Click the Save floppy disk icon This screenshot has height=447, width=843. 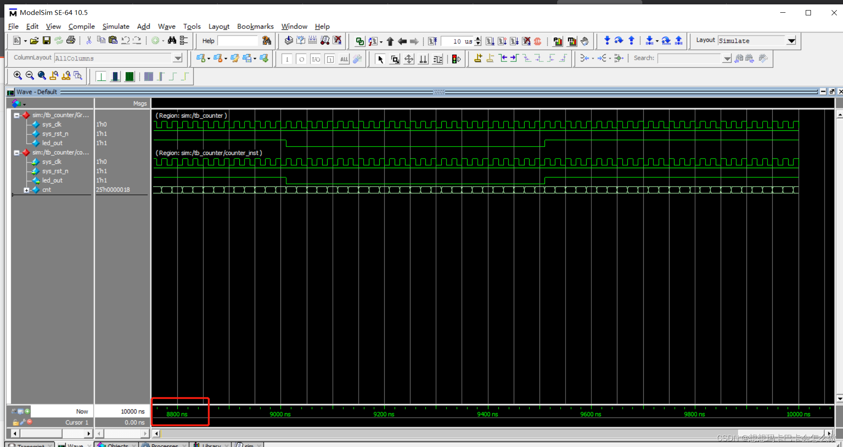click(x=47, y=41)
